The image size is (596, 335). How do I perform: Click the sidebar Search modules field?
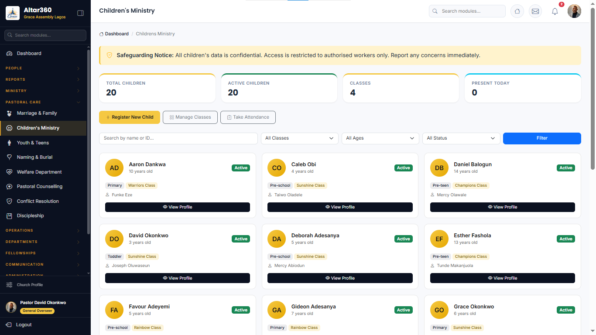tap(45, 35)
